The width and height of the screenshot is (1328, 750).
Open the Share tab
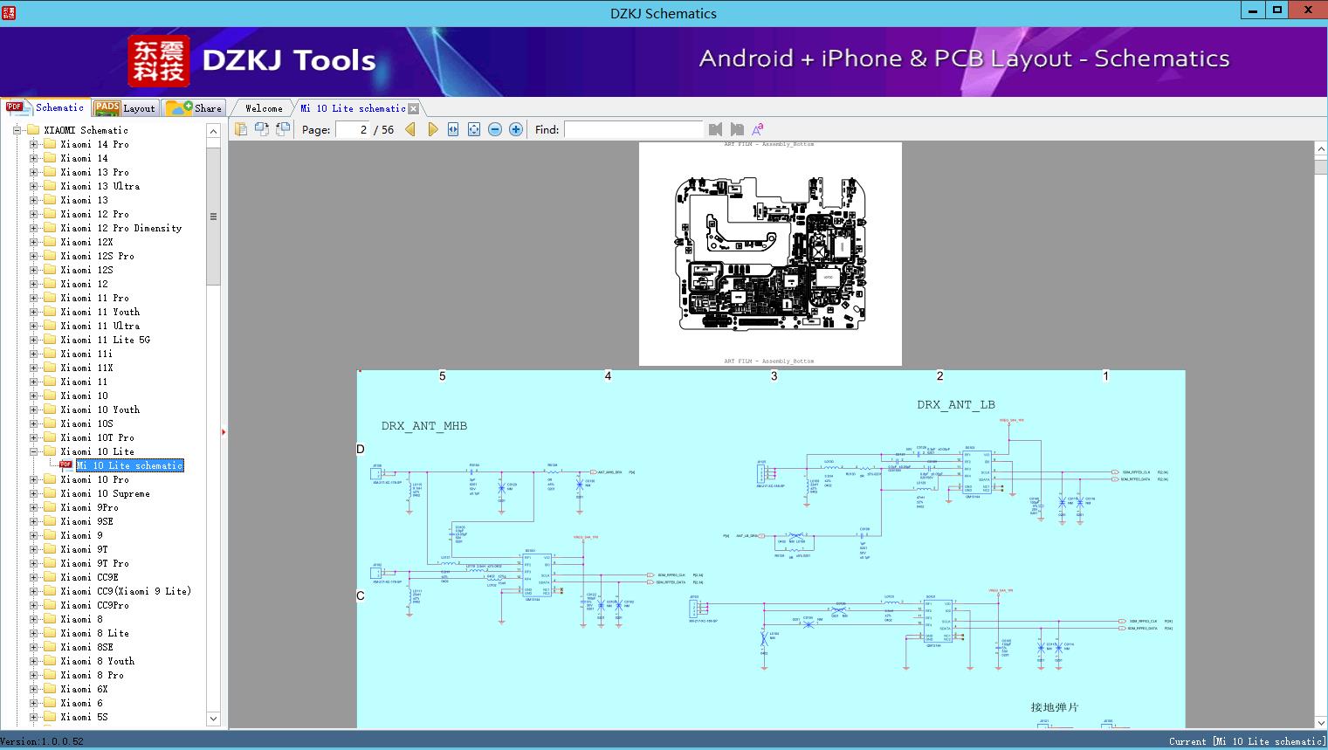194,108
